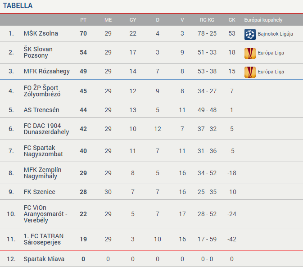Click FC Spartak Nagyszombat team name
The width and height of the screenshot is (303, 267).
pos(43,151)
